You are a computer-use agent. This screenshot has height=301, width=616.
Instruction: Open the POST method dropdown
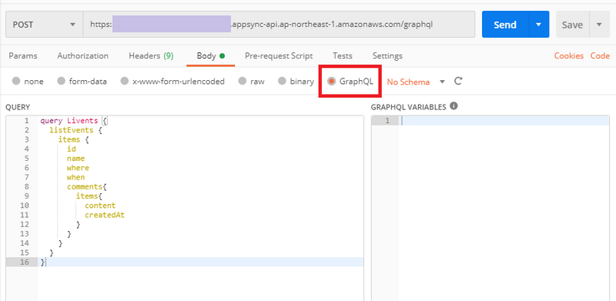(45, 25)
